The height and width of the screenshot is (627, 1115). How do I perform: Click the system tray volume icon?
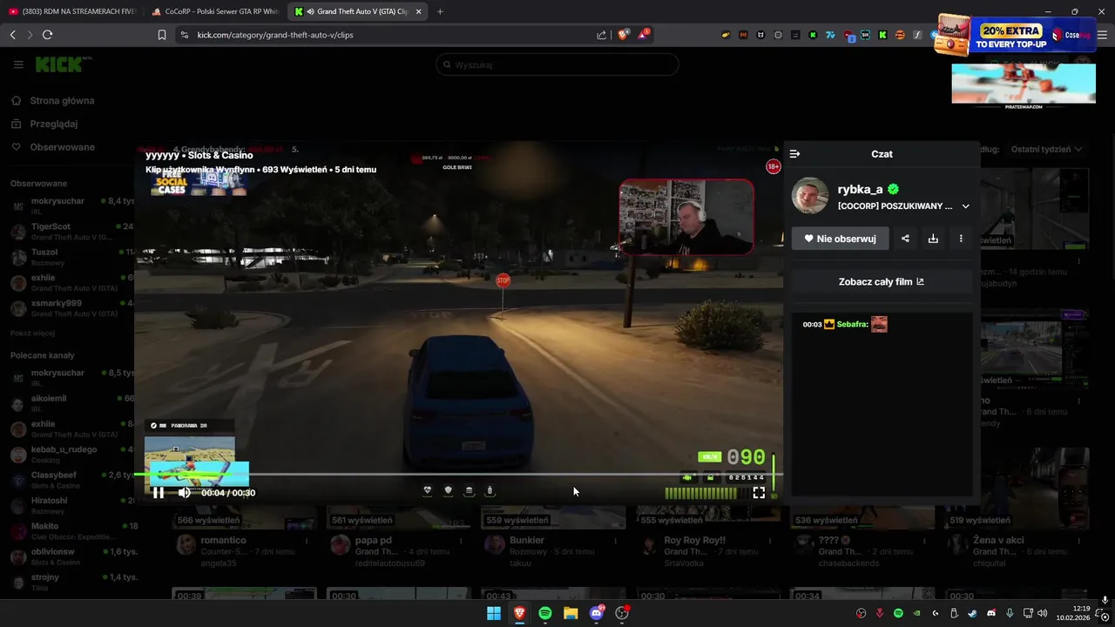click(1043, 613)
